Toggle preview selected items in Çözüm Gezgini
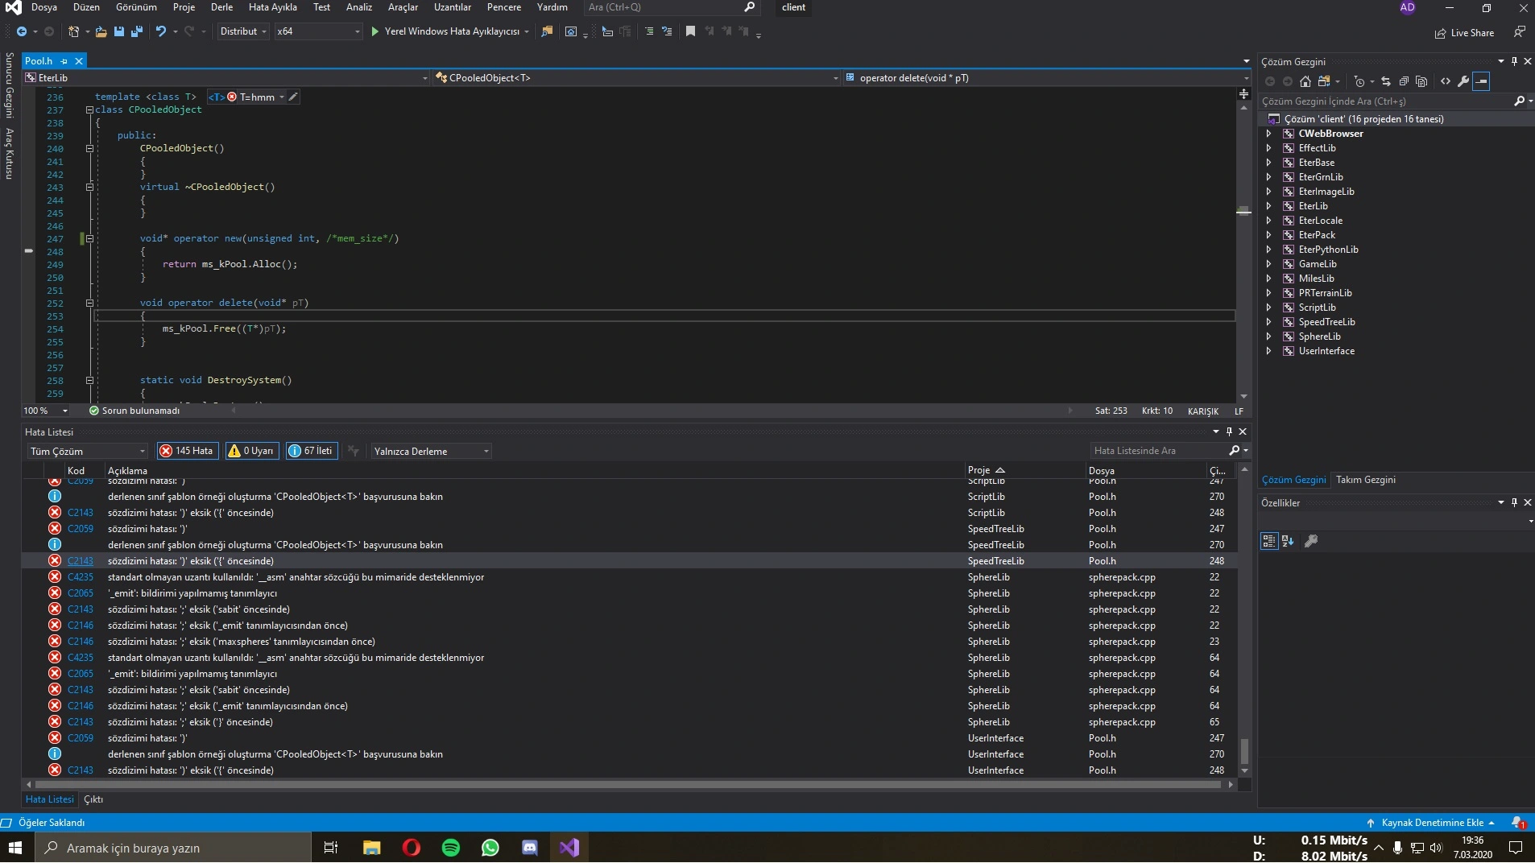1535x863 pixels. [1481, 81]
